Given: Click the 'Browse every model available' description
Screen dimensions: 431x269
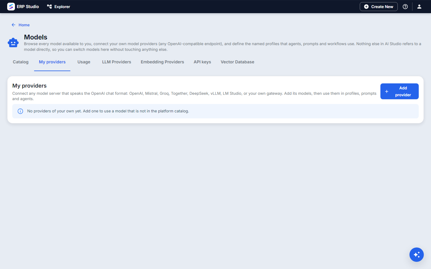Looking at the screenshot, I should [x=222, y=47].
